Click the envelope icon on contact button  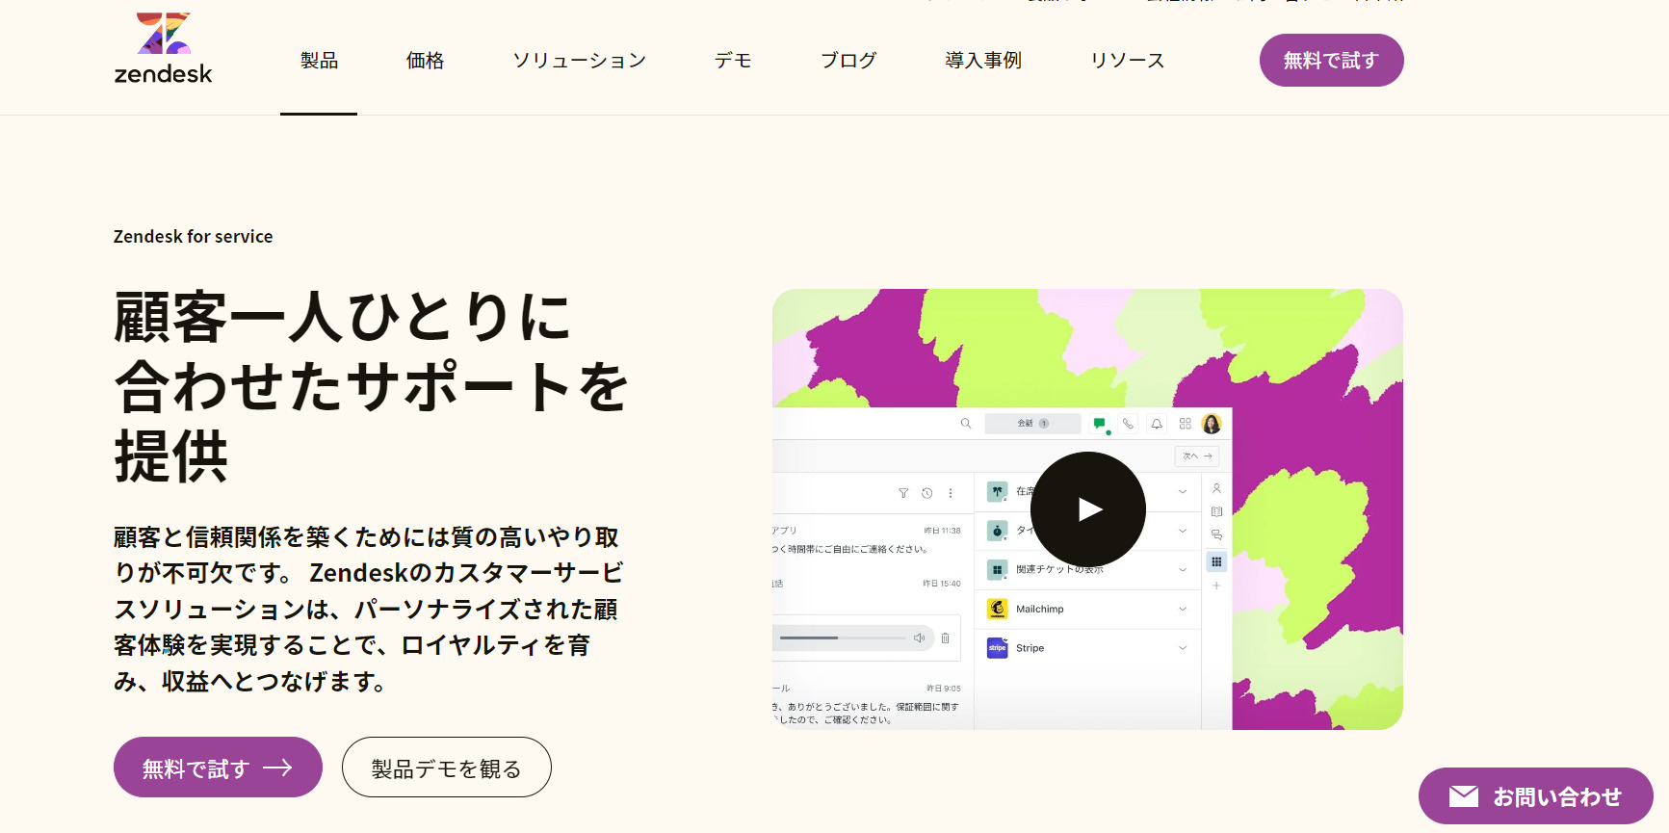[1464, 796]
